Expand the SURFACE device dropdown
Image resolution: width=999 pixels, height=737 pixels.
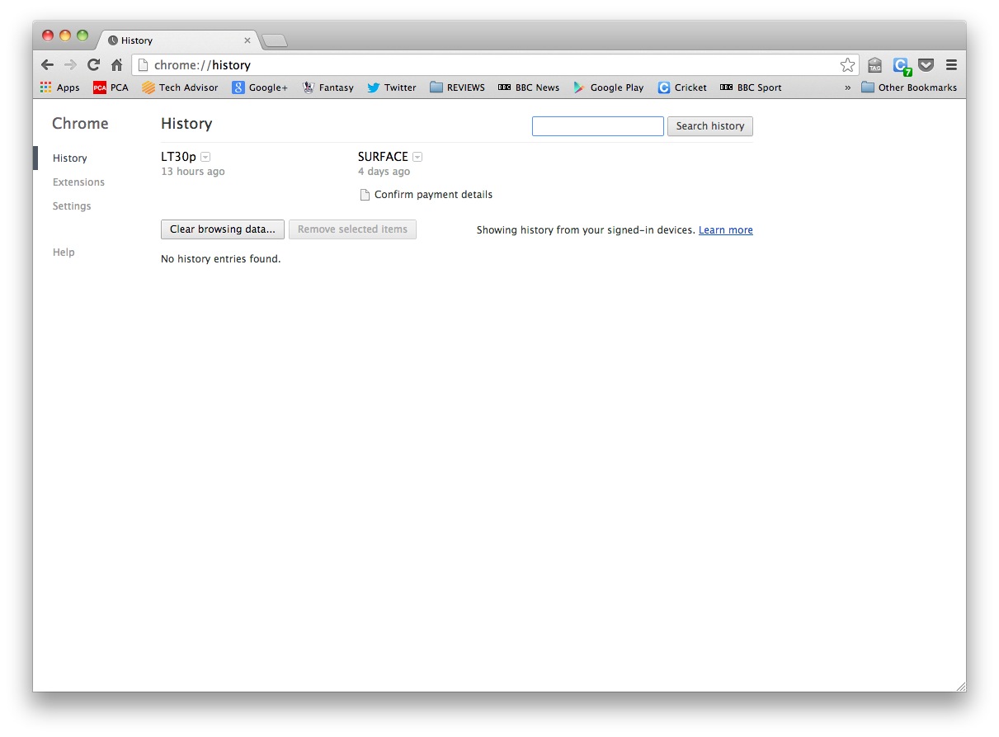pyautogui.click(x=417, y=157)
